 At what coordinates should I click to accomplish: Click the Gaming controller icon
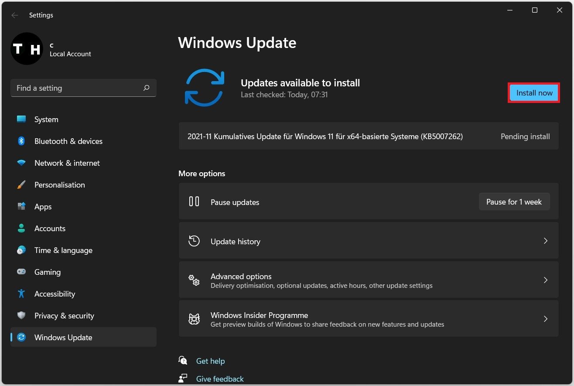pyautogui.click(x=21, y=272)
